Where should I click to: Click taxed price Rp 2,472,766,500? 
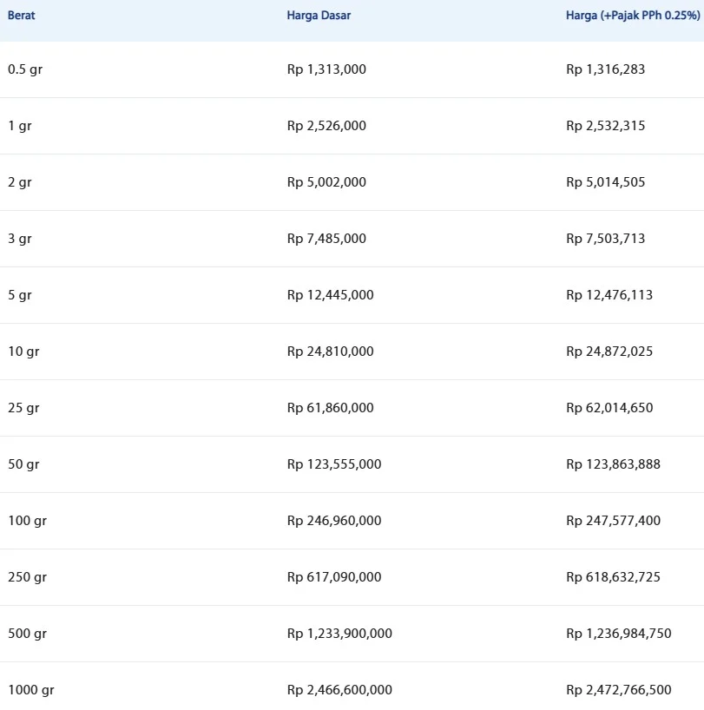point(618,690)
